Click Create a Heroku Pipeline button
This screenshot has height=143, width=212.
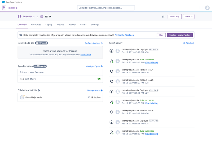180,35
